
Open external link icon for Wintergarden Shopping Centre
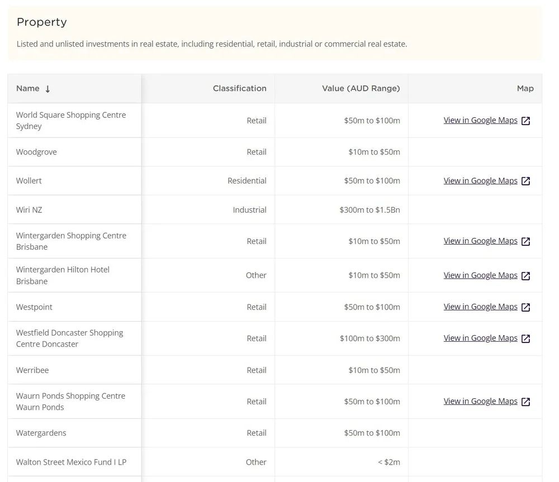point(525,241)
